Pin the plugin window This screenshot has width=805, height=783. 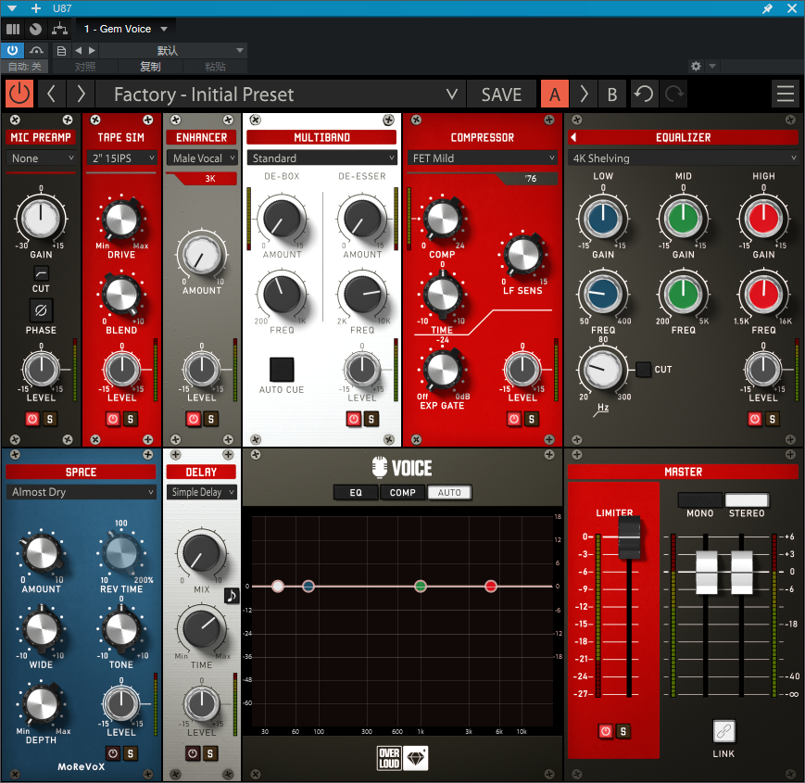(x=768, y=8)
